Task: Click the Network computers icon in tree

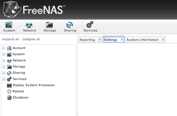Action: point(9,61)
